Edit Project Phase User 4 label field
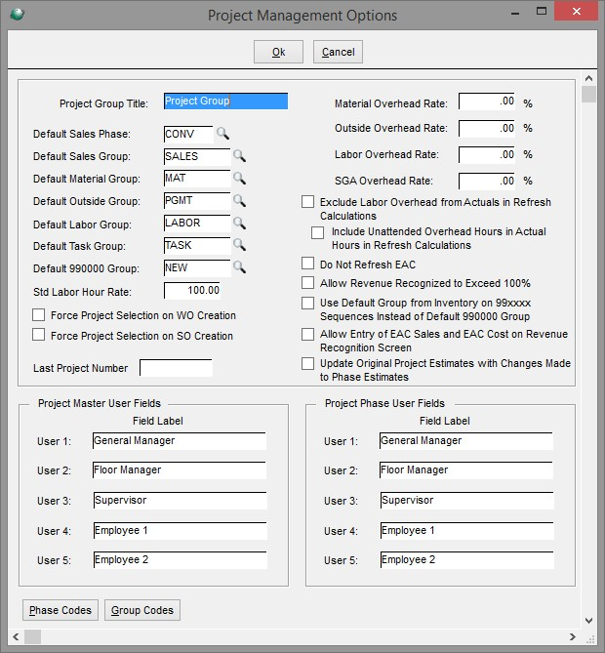This screenshot has height=653, width=605. click(x=466, y=531)
